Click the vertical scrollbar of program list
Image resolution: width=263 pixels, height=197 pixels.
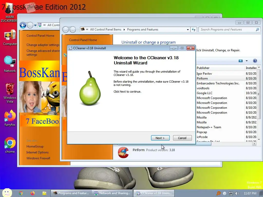point(259,94)
